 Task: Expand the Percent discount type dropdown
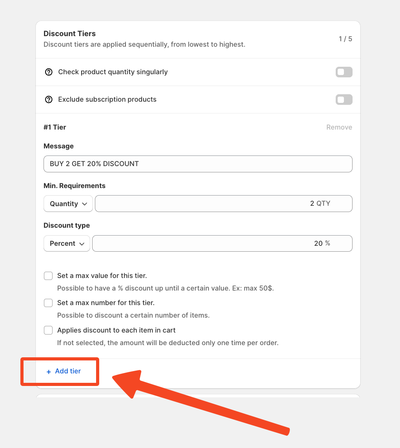[67, 243]
